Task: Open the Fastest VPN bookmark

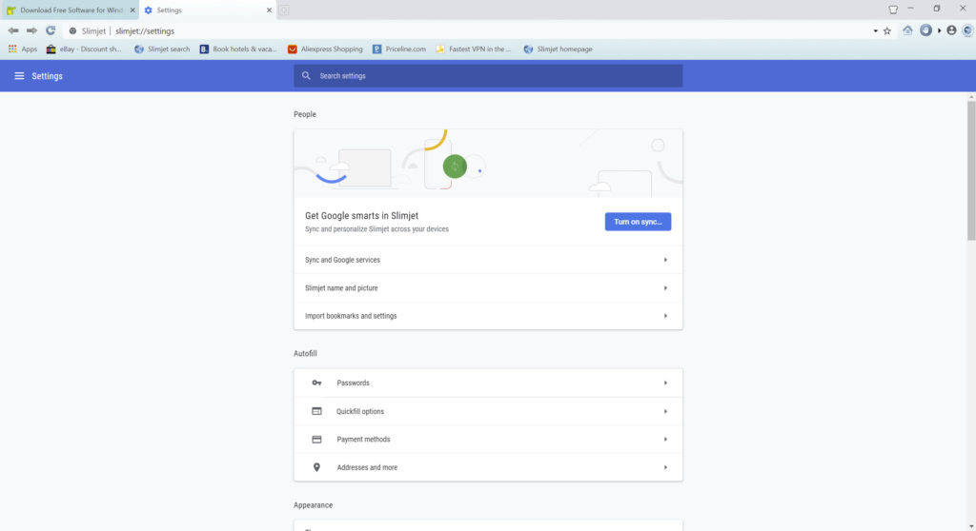Action: 473,49
